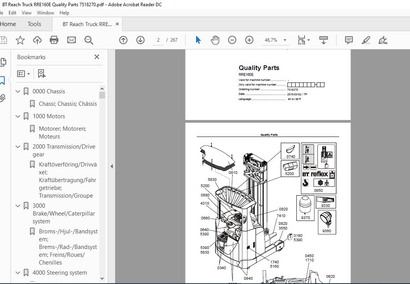Open bookmark options list menu
The height and width of the screenshot is (284, 410).
23,74
